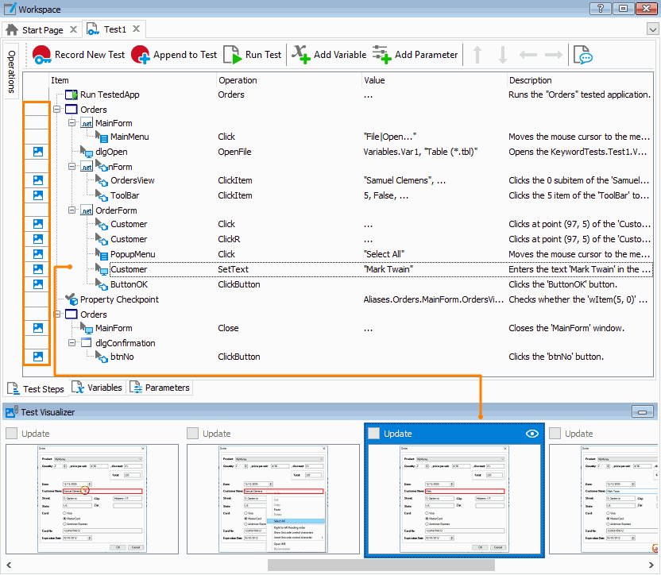
Task: Click the image icon beside ToolBar row
Action: click(38, 195)
